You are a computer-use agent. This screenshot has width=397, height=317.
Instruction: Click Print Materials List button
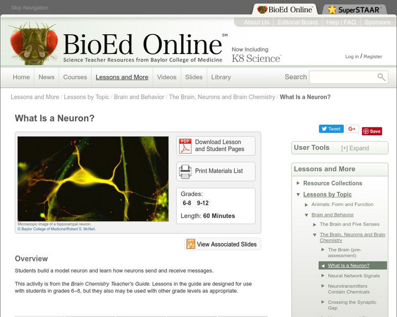[x=216, y=172]
